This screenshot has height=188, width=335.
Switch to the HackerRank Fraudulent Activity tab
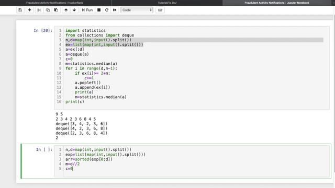click(54, 3)
